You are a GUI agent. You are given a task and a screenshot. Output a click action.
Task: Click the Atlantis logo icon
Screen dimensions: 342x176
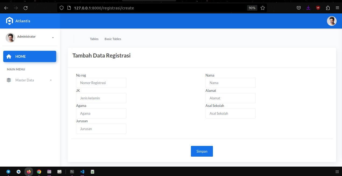click(x=9, y=21)
